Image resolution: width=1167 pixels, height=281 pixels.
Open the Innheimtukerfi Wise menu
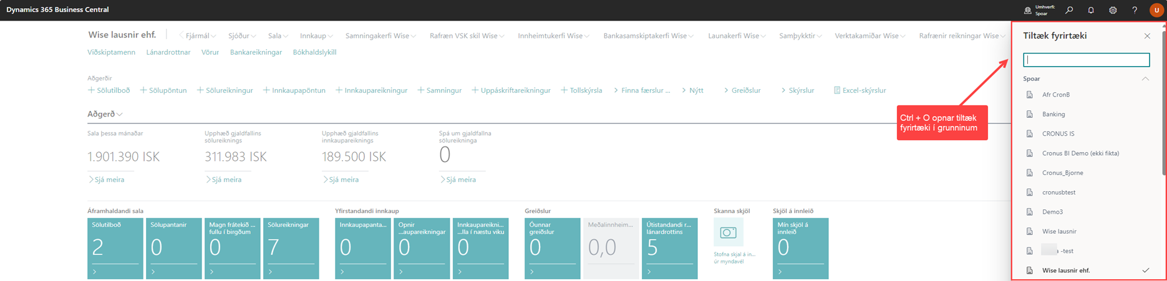[x=554, y=36]
